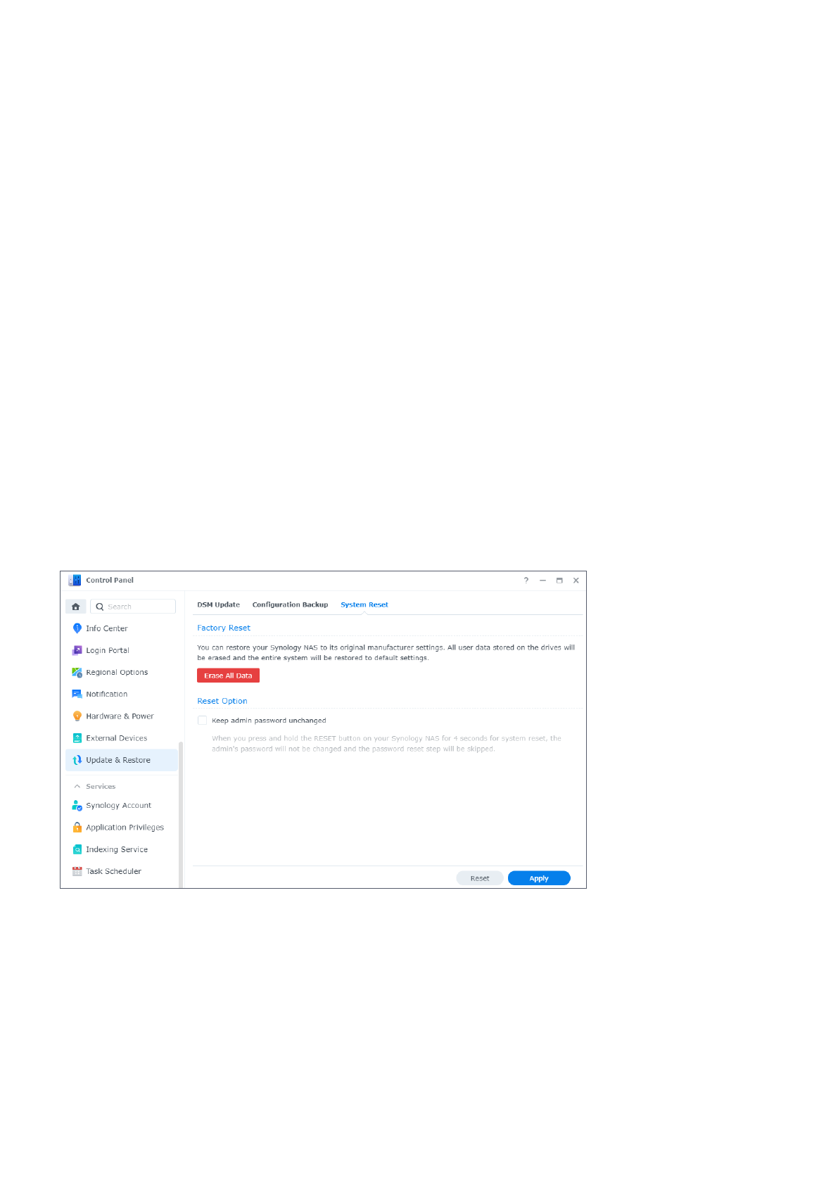Click the Indexing Service icon
The width and height of the screenshot is (838, 1185).
[77, 849]
